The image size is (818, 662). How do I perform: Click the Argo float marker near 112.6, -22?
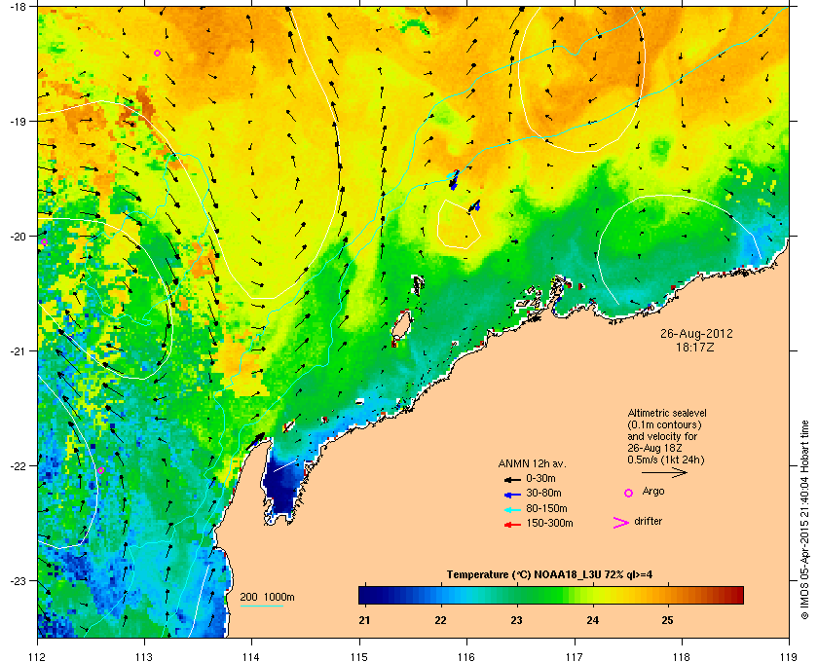point(100,470)
